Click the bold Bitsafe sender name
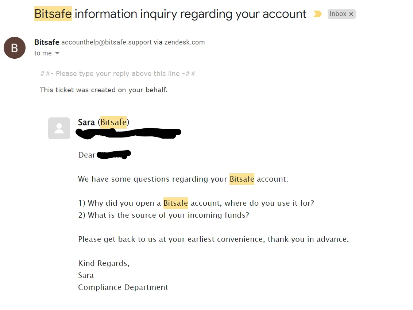The image size is (413, 310). click(x=47, y=42)
